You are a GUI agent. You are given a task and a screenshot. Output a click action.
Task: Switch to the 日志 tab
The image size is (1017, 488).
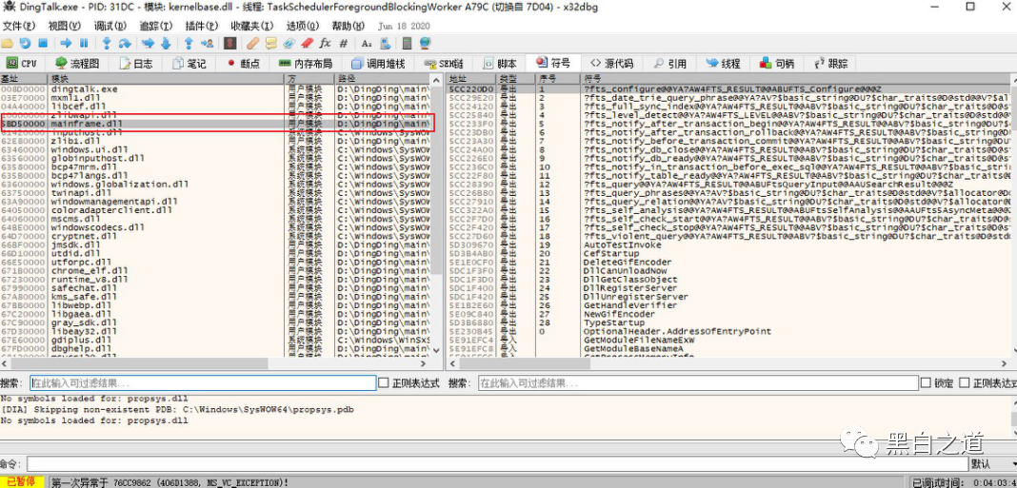click(136, 64)
